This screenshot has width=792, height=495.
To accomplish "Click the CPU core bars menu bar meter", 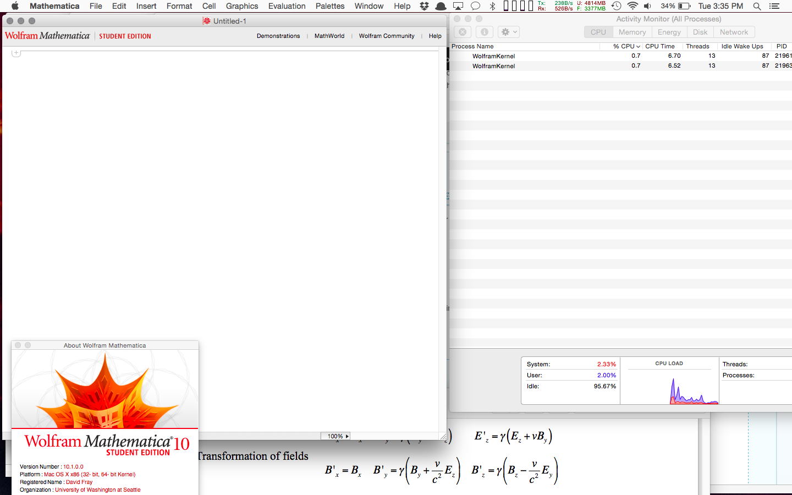I will point(519,6).
